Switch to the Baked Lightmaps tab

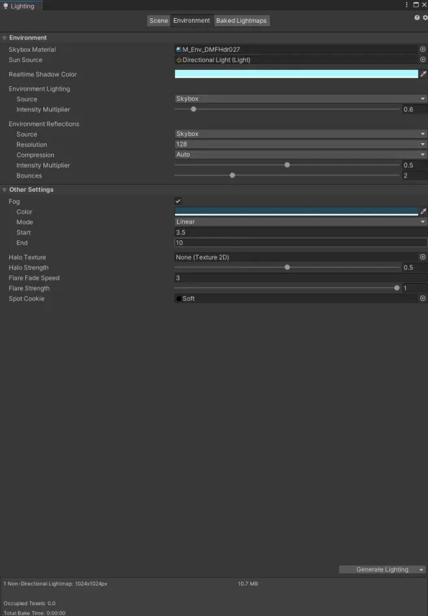241,21
